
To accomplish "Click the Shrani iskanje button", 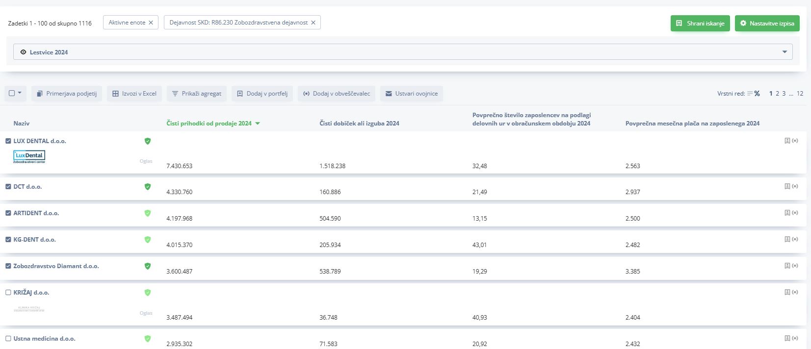I will click(x=700, y=23).
